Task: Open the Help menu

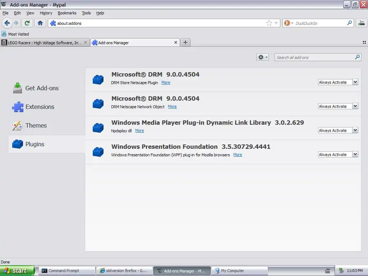Action: [x=100, y=13]
